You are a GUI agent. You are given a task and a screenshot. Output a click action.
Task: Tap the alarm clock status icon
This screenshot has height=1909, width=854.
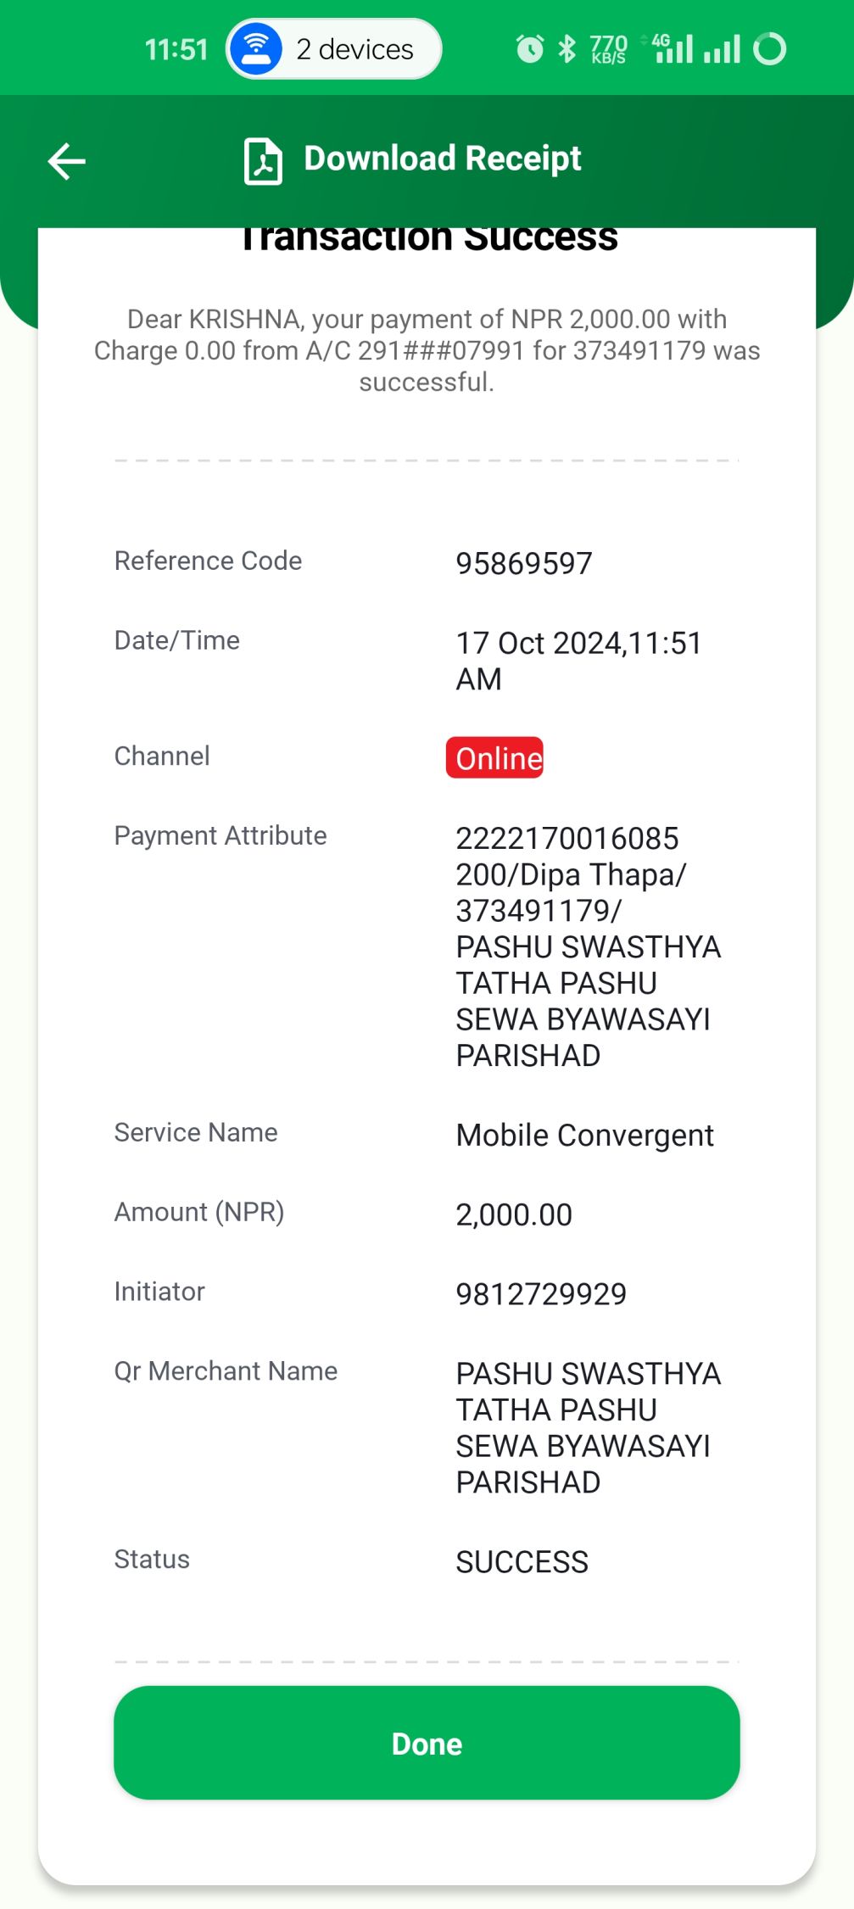coord(530,48)
